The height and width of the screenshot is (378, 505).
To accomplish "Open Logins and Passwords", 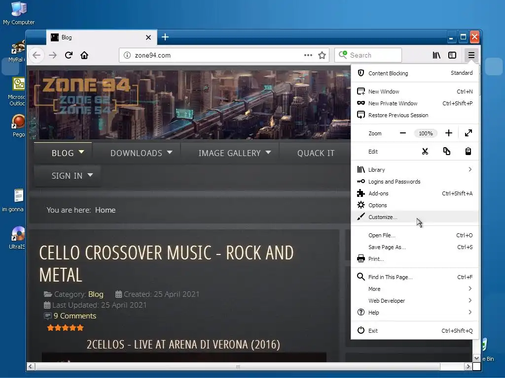I will click(x=415, y=182).
